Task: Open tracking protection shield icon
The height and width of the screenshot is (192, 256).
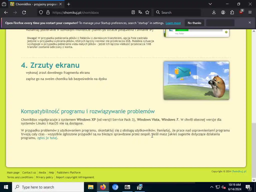Action: point(41,12)
